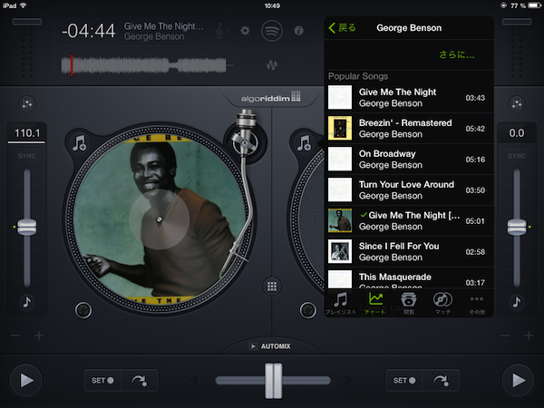Viewport: 544px width, 408px height.
Task: Select Since I Fell For You song
Action: click(410, 252)
